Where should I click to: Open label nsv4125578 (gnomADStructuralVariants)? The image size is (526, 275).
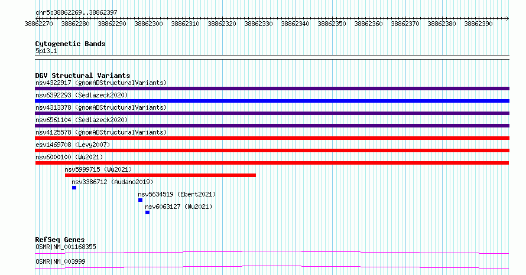(x=101, y=132)
